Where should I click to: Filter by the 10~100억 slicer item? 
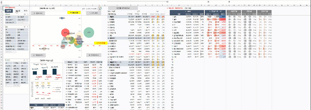pos(23,17)
